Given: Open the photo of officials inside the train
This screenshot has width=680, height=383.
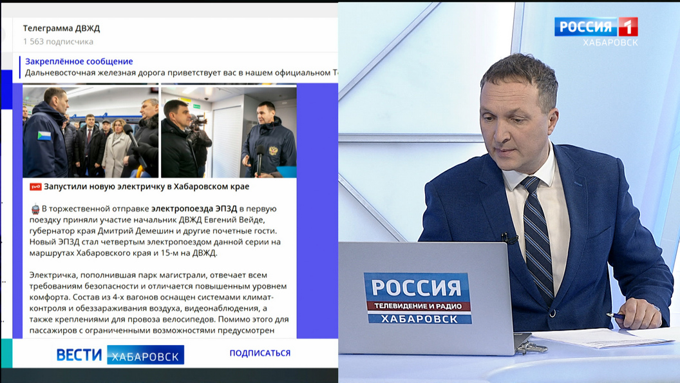Looking at the screenshot, I should [91, 132].
